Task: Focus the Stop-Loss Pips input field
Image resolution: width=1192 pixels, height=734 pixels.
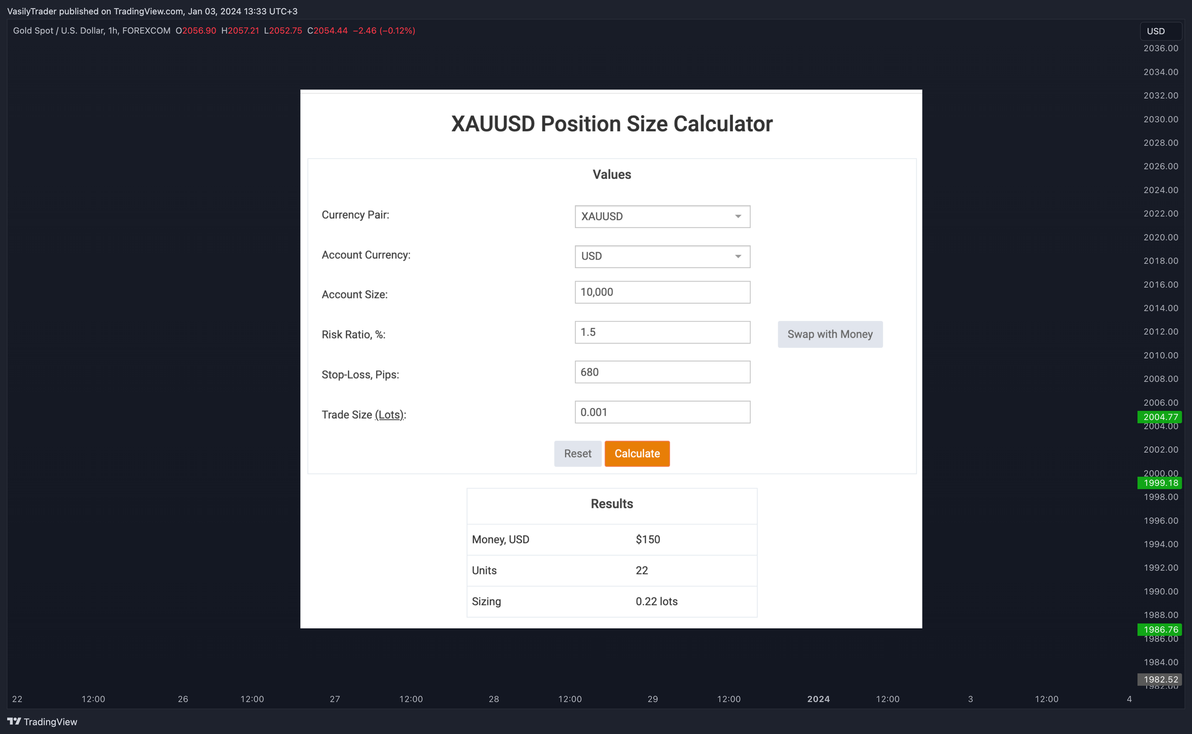Action: tap(662, 372)
